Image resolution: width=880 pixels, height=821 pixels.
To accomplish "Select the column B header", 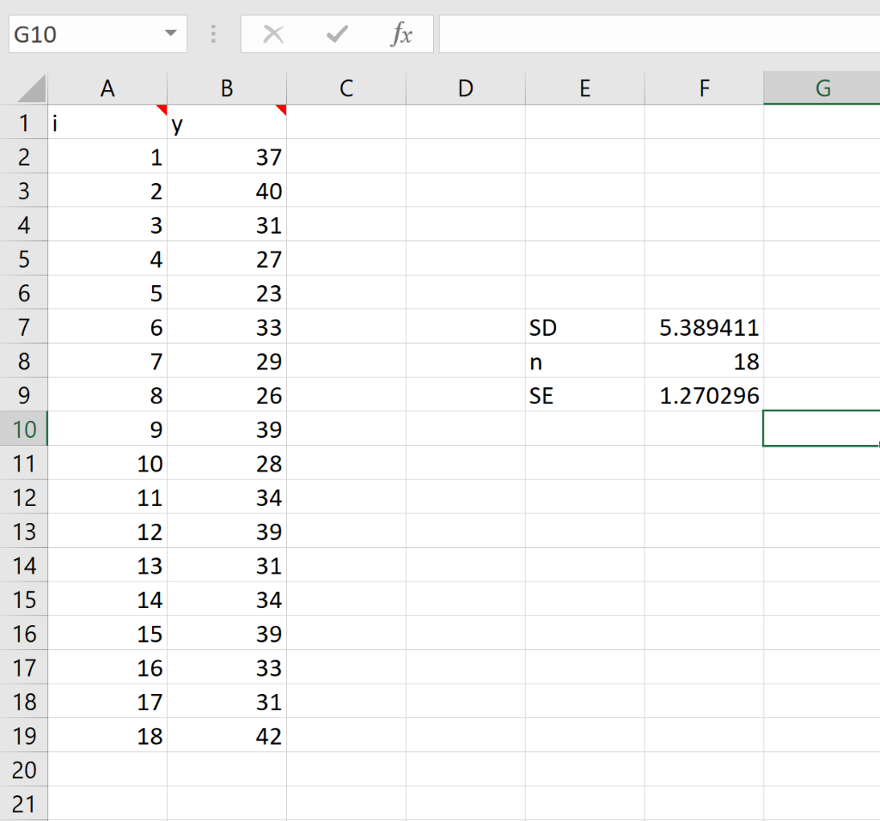I will pos(226,88).
